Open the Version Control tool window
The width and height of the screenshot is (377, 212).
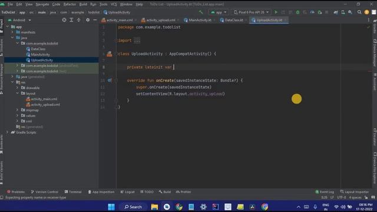coord(45,192)
